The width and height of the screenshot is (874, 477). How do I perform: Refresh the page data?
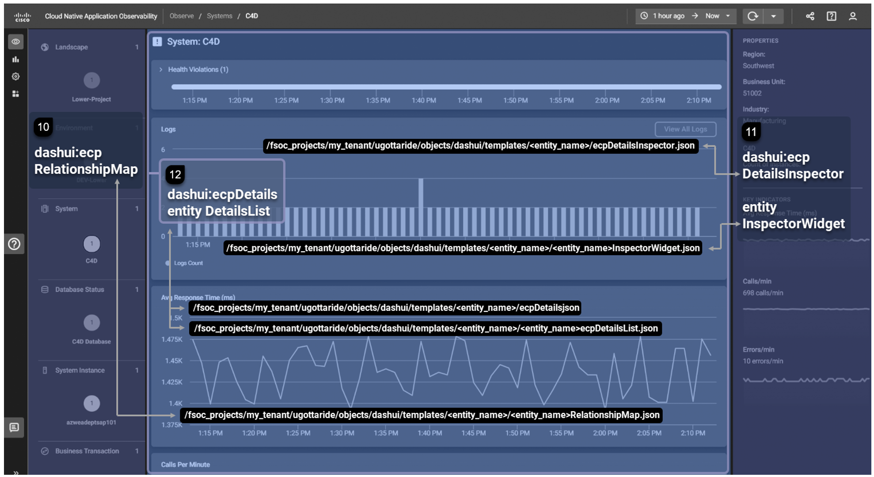point(752,16)
